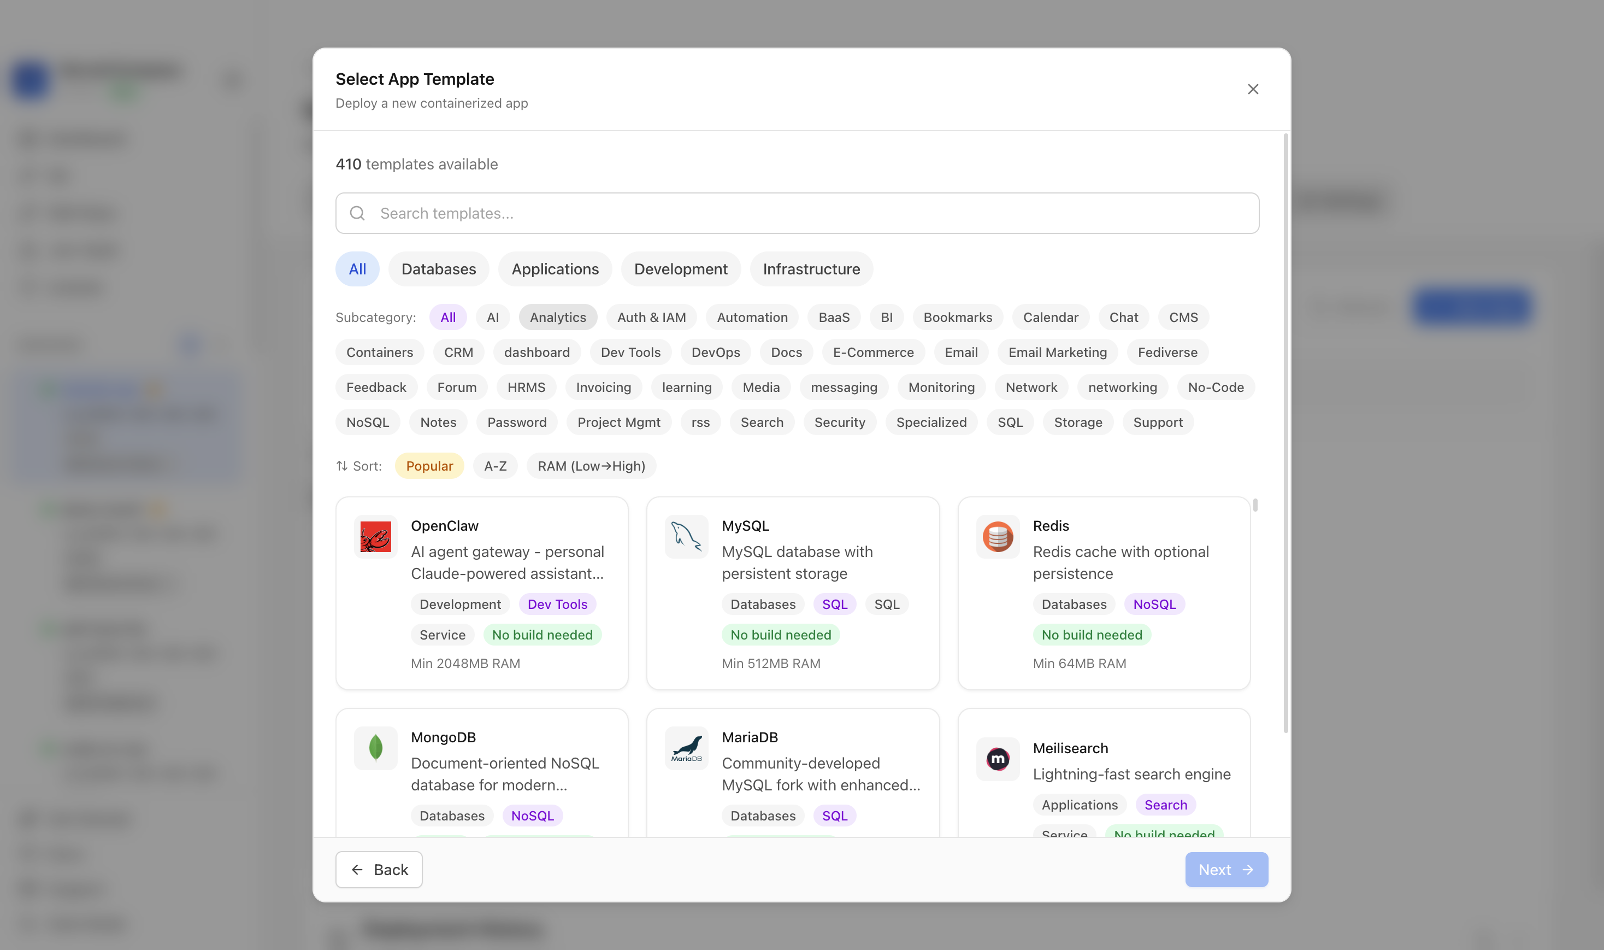Select the MySQL template title

click(x=745, y=526)
